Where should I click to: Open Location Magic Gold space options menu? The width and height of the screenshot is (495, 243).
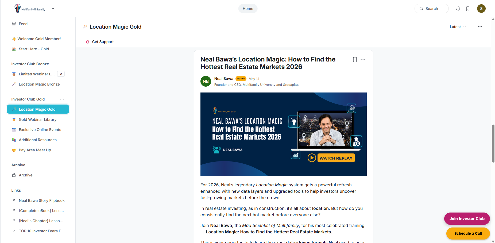coord(480,27)
